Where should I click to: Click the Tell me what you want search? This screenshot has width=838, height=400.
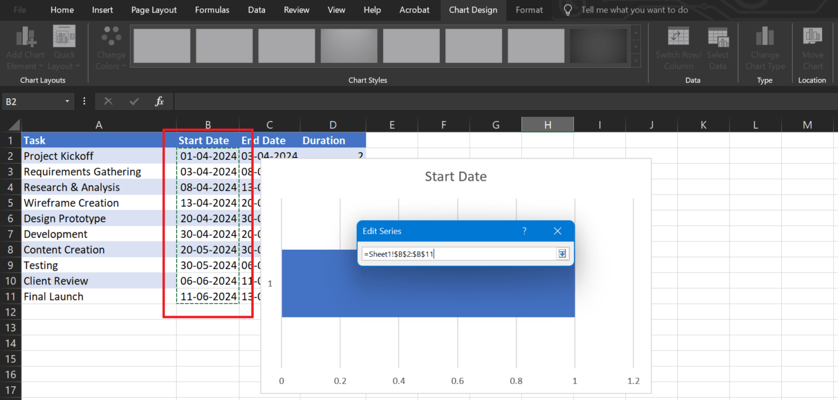point(634,10)
